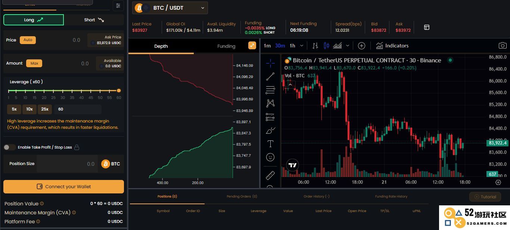The image size is (510, 230).
Task: Open chart axis settings gear icon
Action: click(498, 182)
